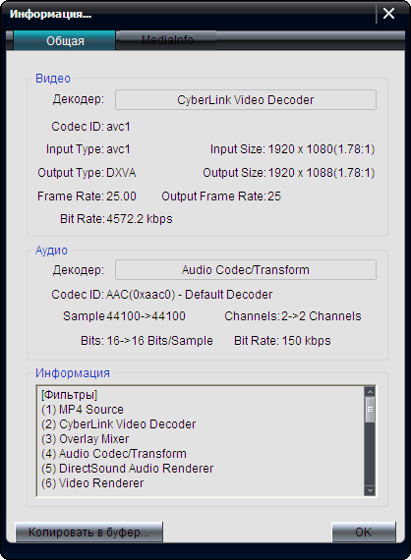Open Audio Codec/Transform decoder button
411x560 pixels.
[x=246, y=269]
